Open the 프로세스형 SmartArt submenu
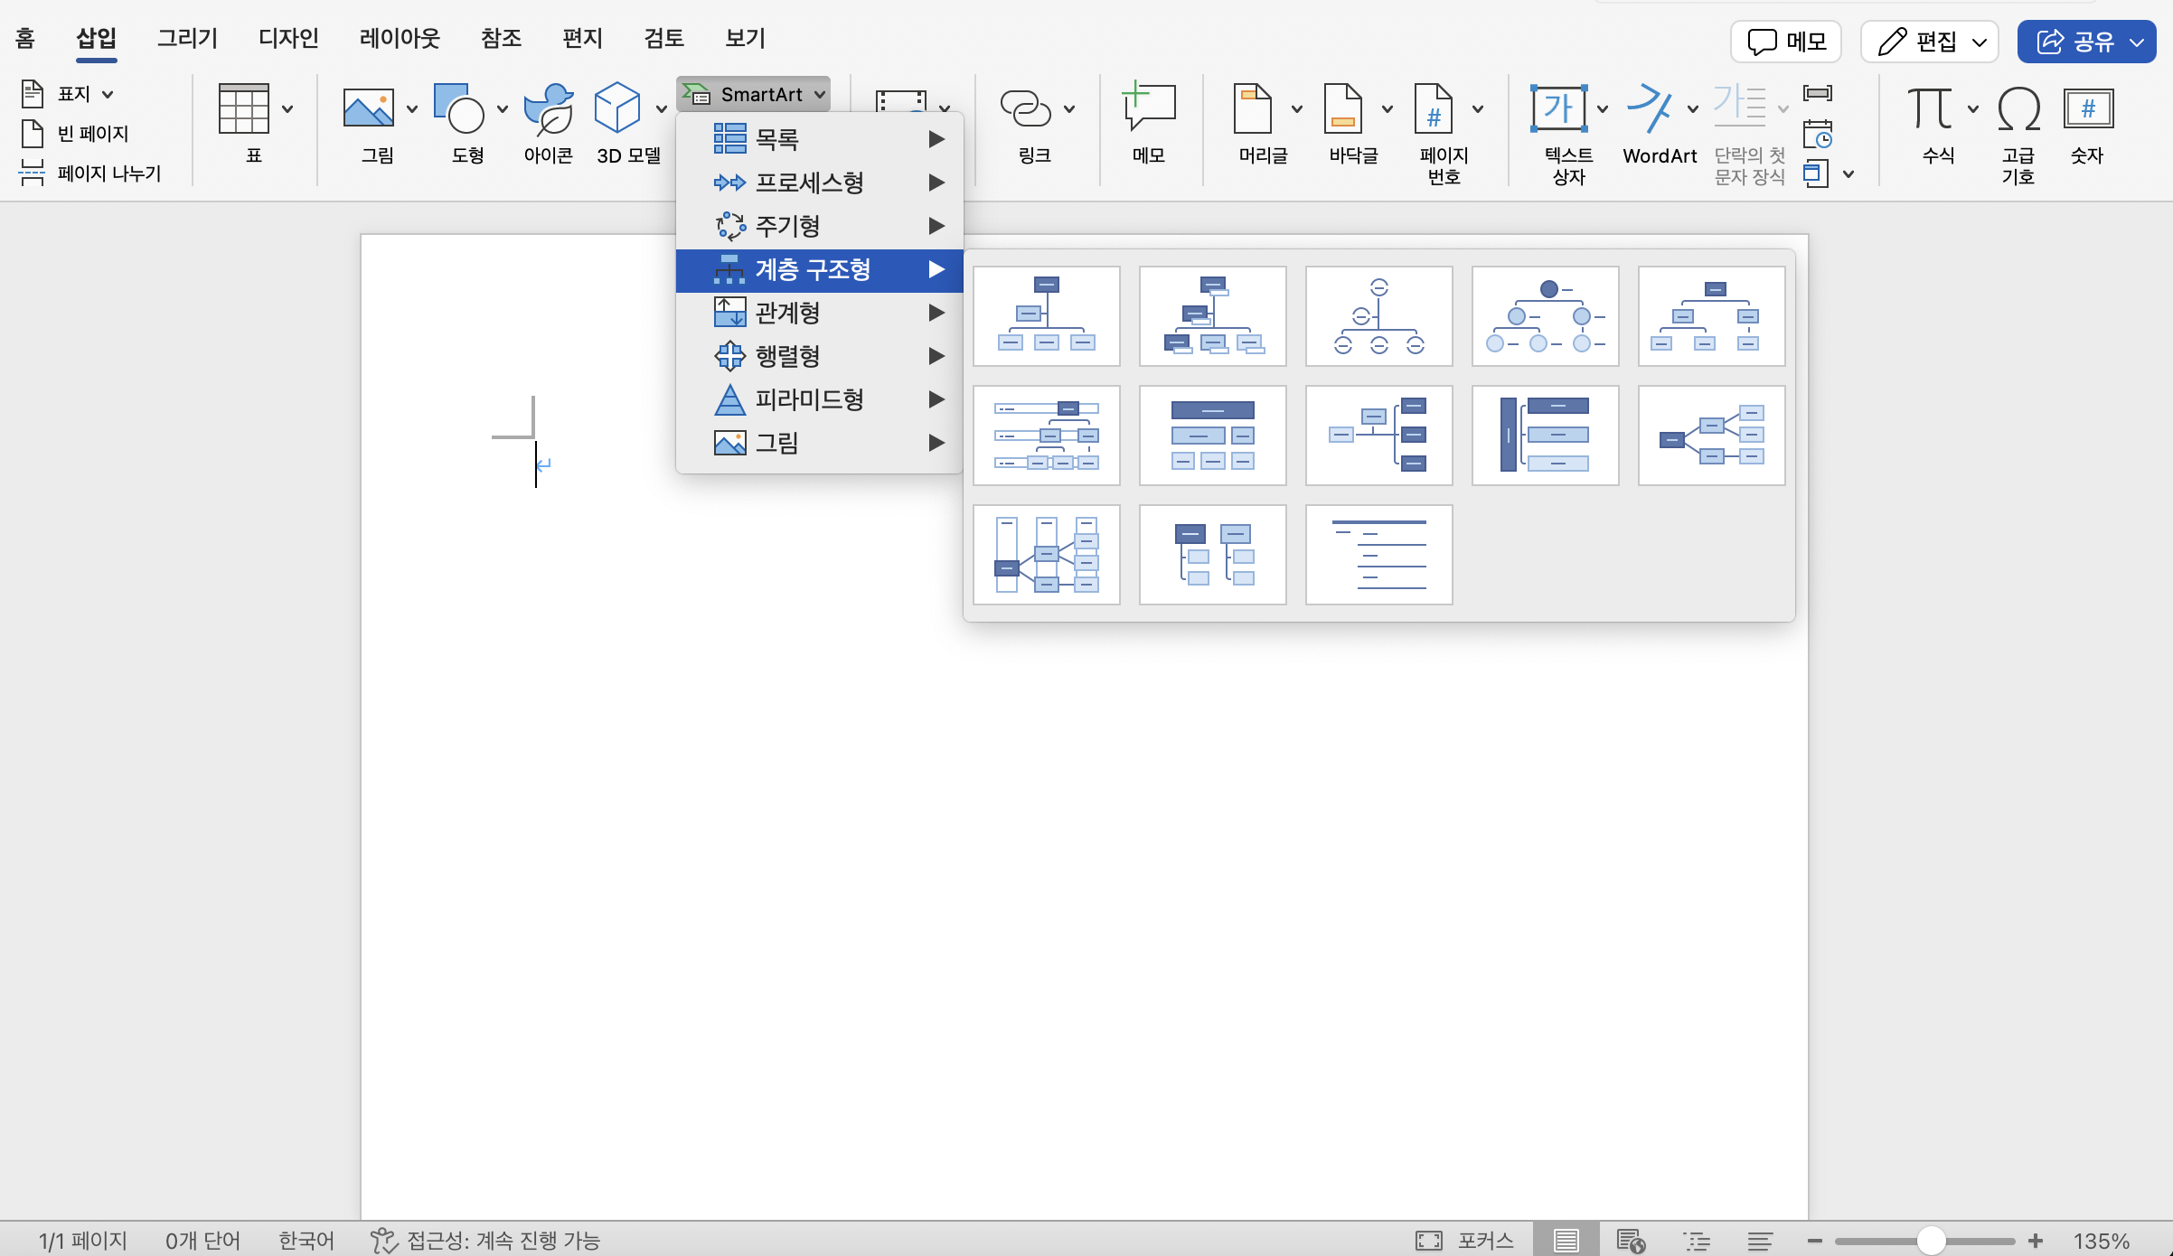The width and height of the screenshot is (2173, 1256). [x=820, y=183]
